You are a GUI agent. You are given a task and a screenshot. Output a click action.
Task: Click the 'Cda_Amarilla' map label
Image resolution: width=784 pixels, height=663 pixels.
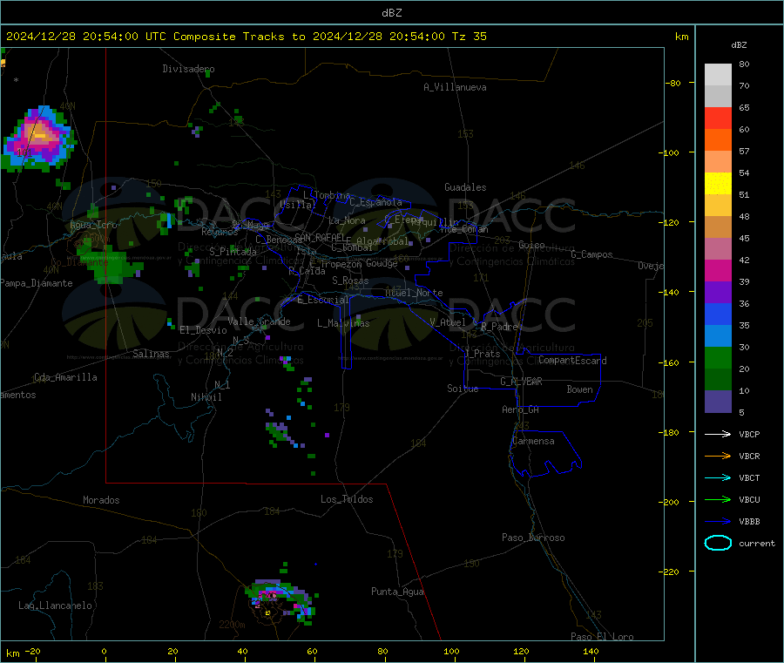(65, 377)
